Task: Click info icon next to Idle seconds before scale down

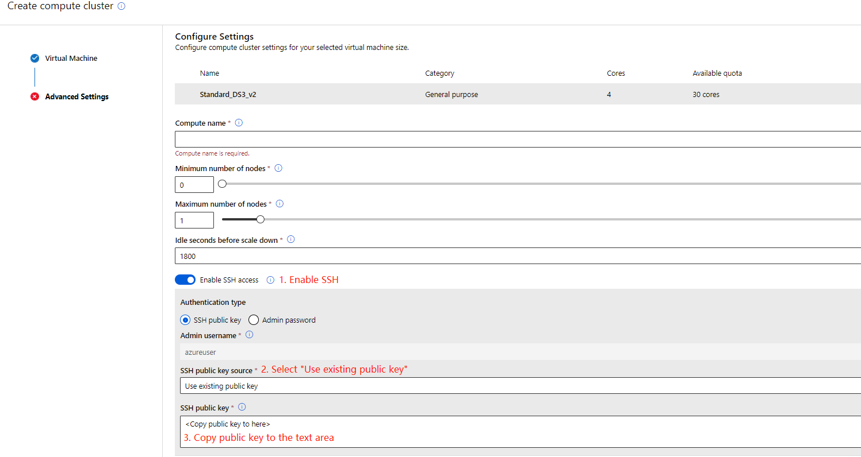Action: (290, 239)
